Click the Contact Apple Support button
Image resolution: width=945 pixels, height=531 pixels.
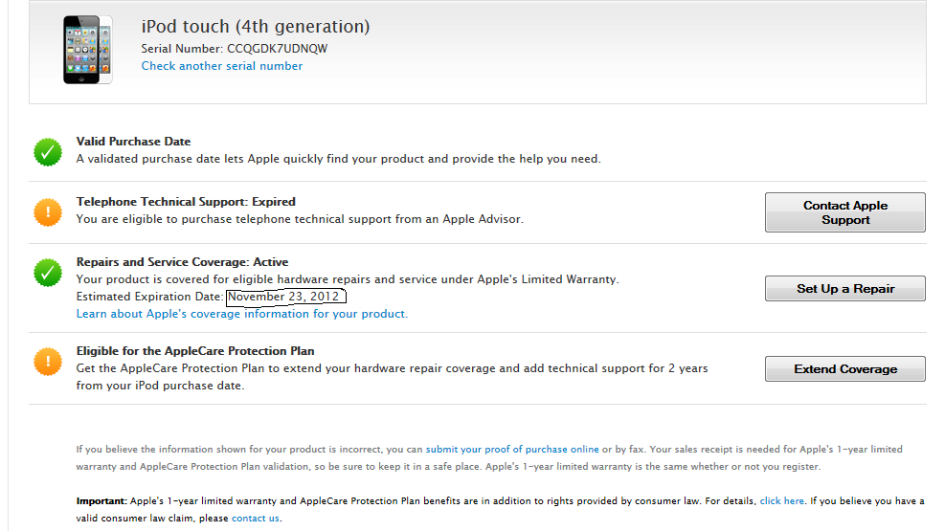click(845, 212)
